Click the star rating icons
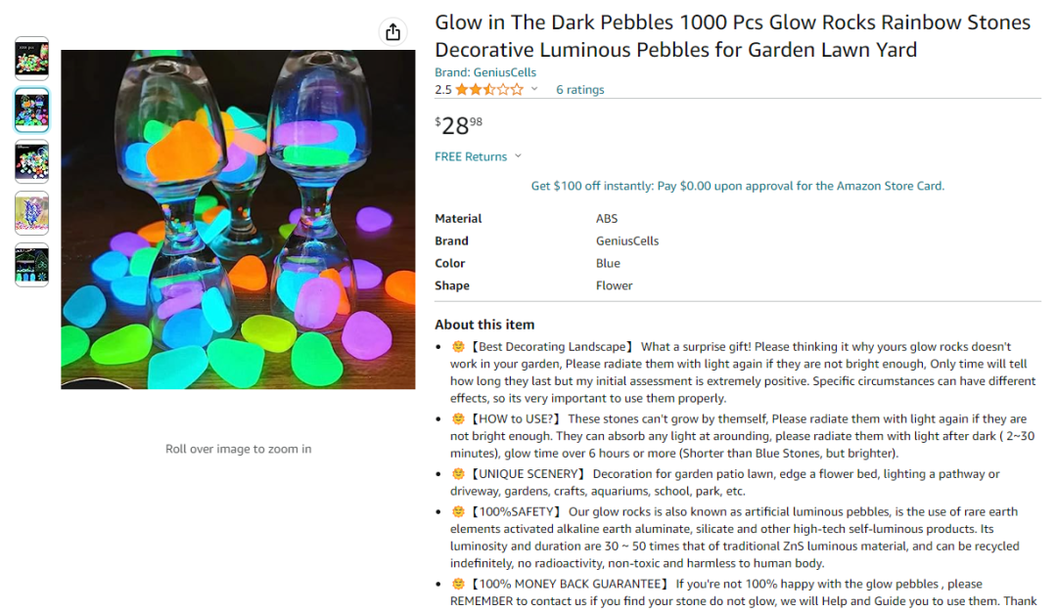The image size is (1057, 612). [489, 90]
